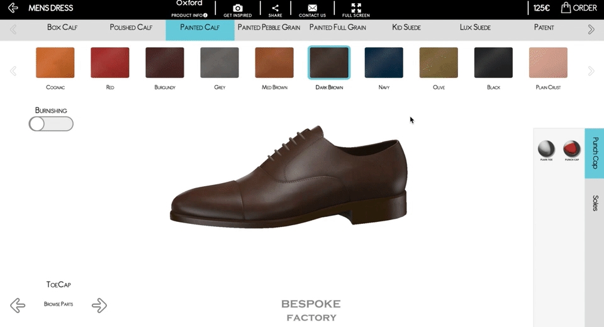
Task: Click the Share icon
Action: (275, 9)
